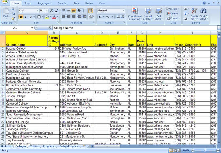Click the Fill down icon
The height and width of the screenshot is (153, 221).
tap(186, 14)
